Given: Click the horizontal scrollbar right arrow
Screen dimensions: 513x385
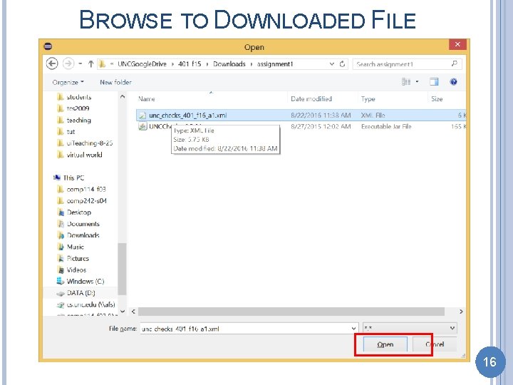Looking at the screenshot, I should coord(461,312).
